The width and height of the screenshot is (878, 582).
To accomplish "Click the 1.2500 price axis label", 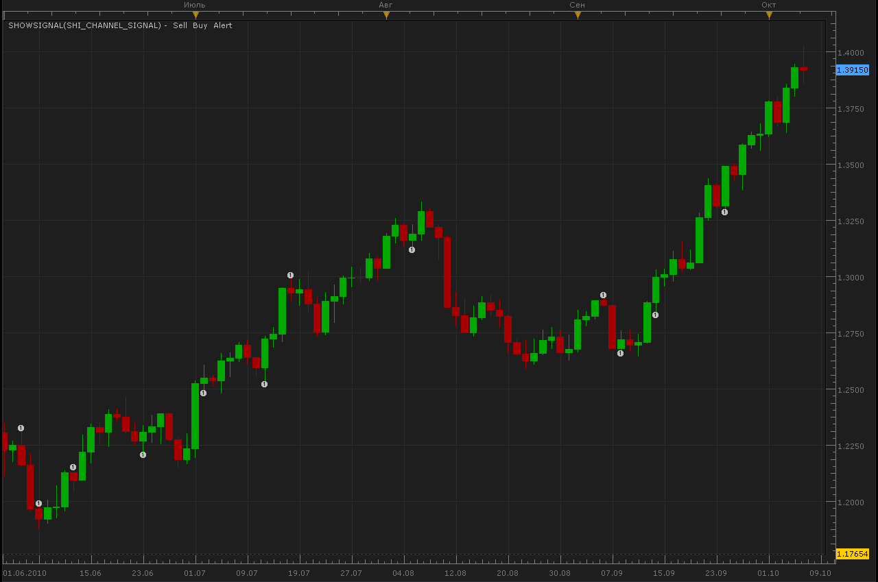I will click(x=849, y=390).
